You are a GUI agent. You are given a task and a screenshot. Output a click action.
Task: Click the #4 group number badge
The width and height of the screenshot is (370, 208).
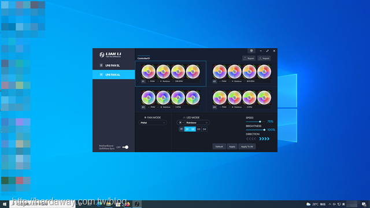pos(214,107)
